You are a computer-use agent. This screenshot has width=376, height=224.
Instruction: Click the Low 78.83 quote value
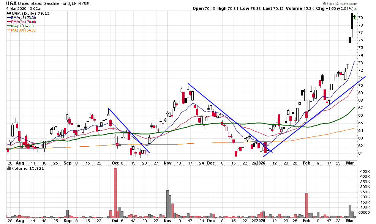250,8
